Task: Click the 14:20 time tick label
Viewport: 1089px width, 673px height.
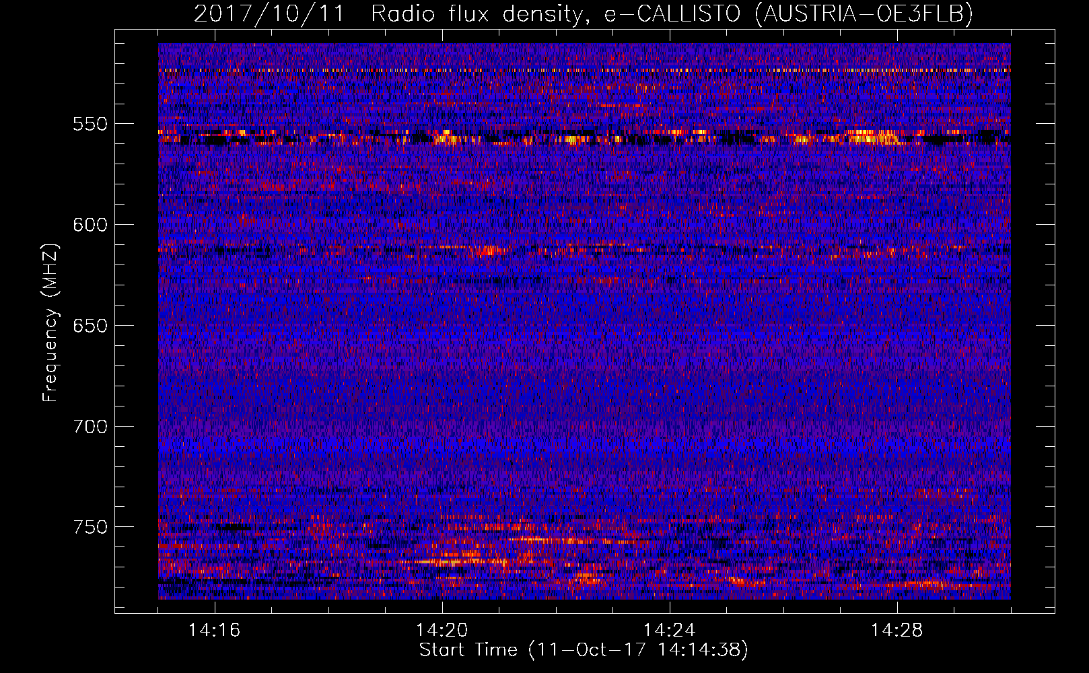Action: tap(442, 631)
